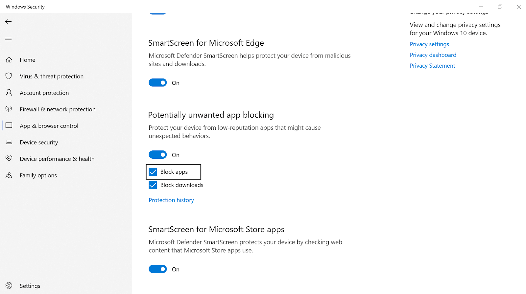Click the Firewall & network antenna icon
The height and width of the screenshot is (294, 526).
pyautogui.click(x=9, y=109)
